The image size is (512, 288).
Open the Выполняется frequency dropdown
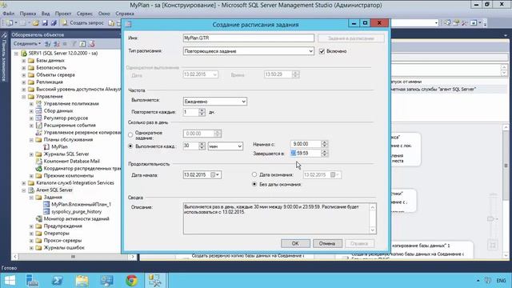215,102
